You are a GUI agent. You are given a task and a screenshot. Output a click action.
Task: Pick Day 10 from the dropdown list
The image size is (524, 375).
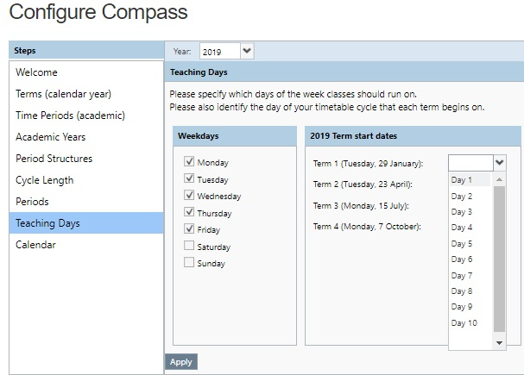tap(464, 323)
